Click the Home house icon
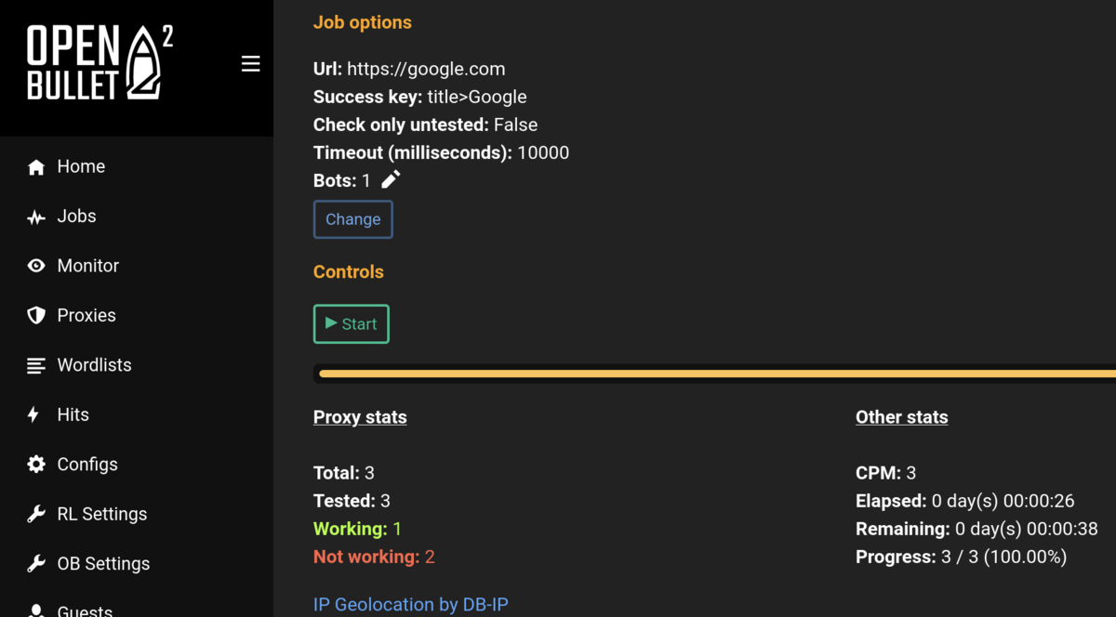Screen dimensions: 1116x617 click(36, 167)
